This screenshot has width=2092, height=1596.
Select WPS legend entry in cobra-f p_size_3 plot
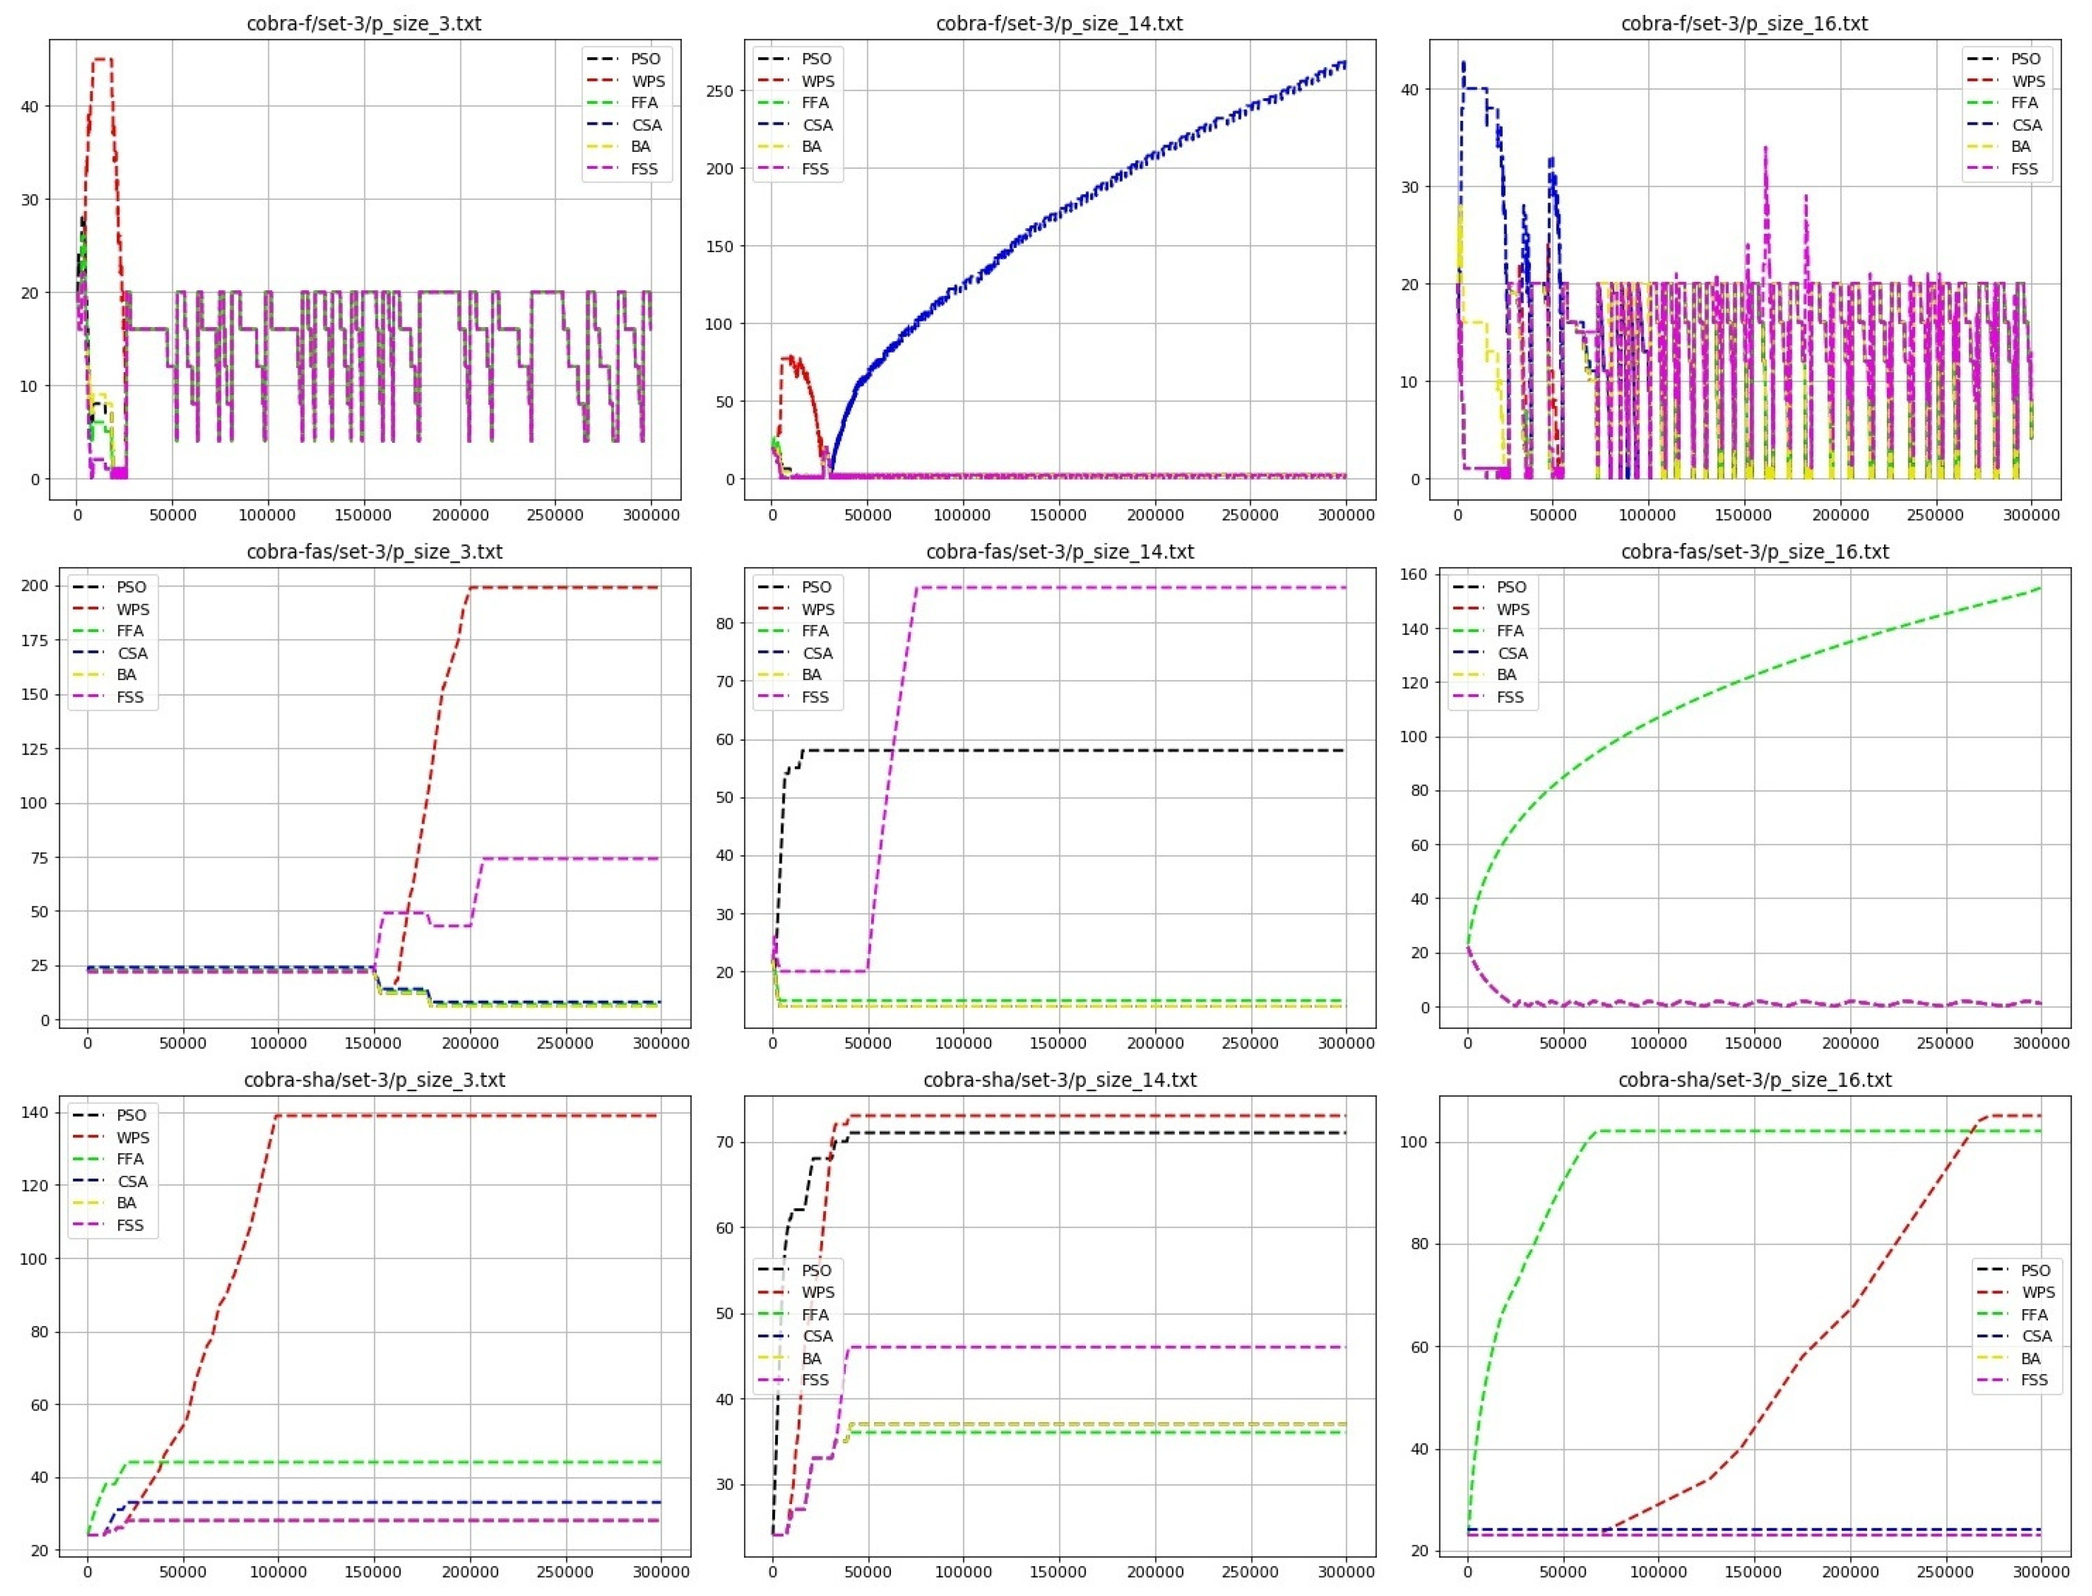647,81
